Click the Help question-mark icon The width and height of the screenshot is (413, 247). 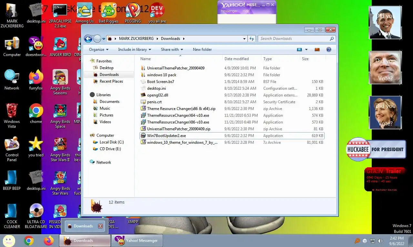tap(329, 50)
